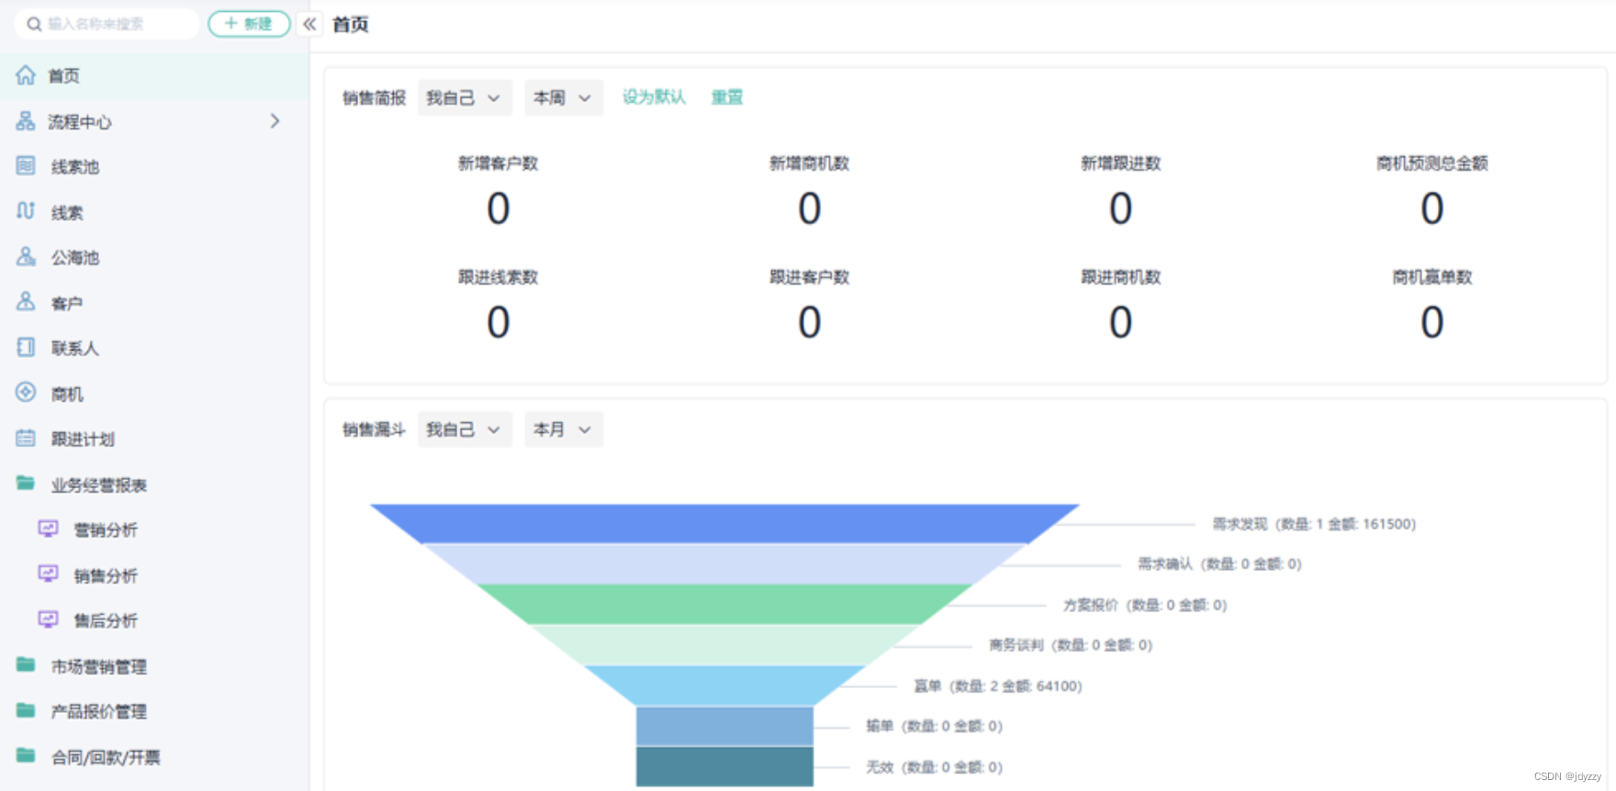Click the 新增客户数 value

[x=499, y=208]
